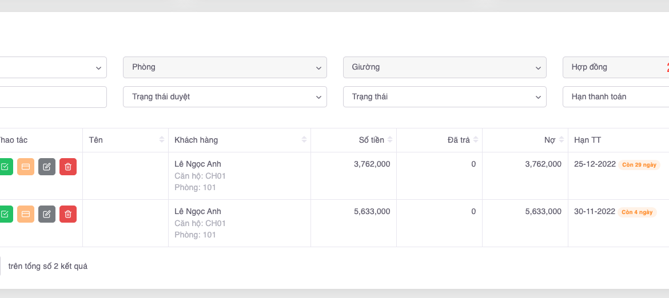The width and height of the screenshot is (669, 298).
Task: Click the Còn 4 ngày badge
Action: click(637, 212)
